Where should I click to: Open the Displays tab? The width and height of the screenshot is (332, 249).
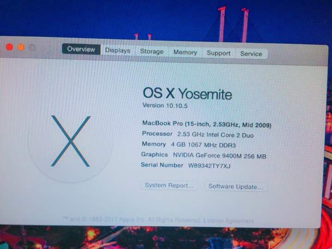[x=118, y=50]
